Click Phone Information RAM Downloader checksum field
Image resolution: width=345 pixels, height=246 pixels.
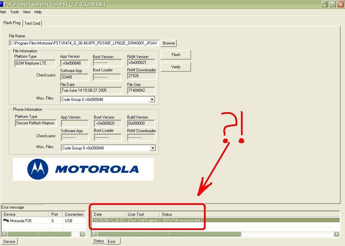141,137
